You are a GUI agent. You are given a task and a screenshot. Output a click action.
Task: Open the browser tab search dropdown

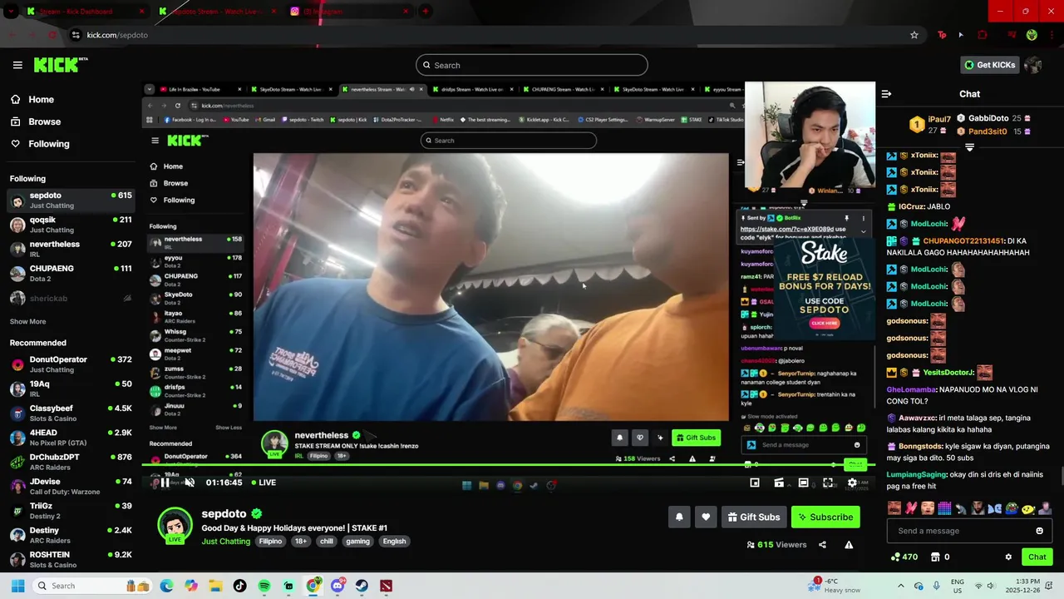tap(10, 11)
